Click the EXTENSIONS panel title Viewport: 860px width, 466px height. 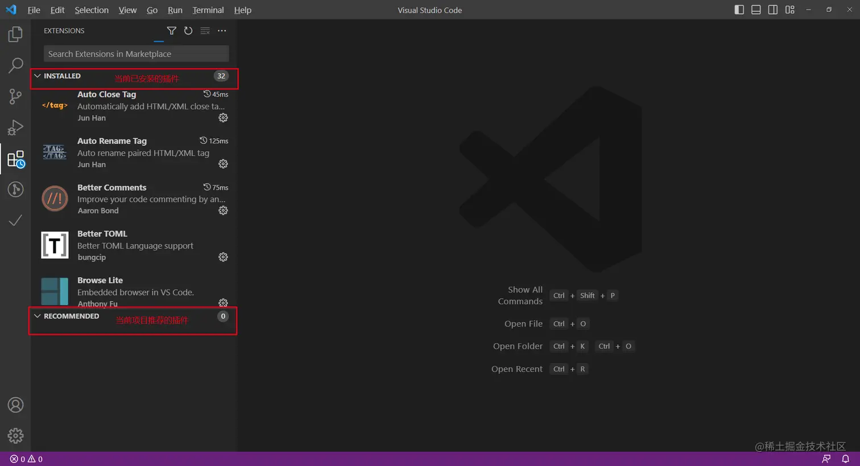tap(64, 31)
